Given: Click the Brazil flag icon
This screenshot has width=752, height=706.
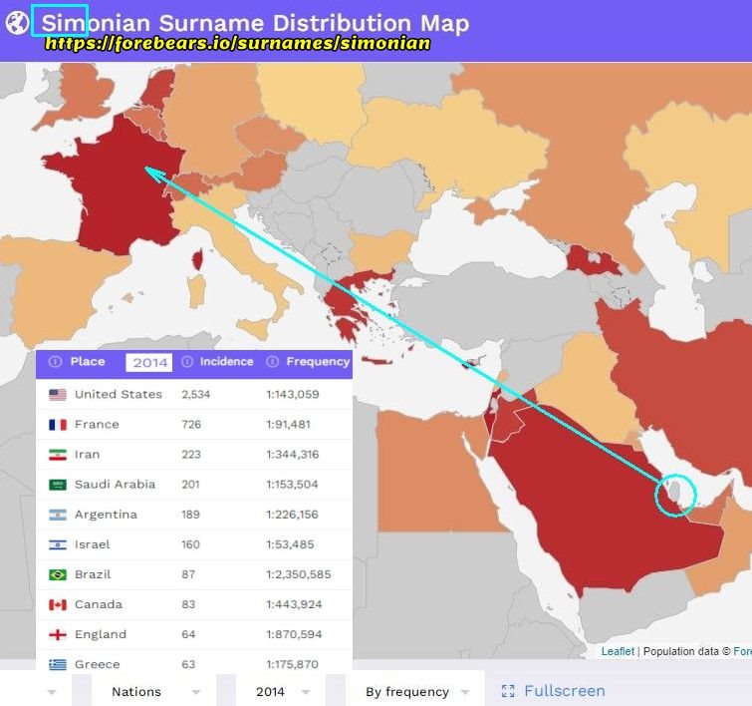Looking at the screenshot, I should click(58, 575).
